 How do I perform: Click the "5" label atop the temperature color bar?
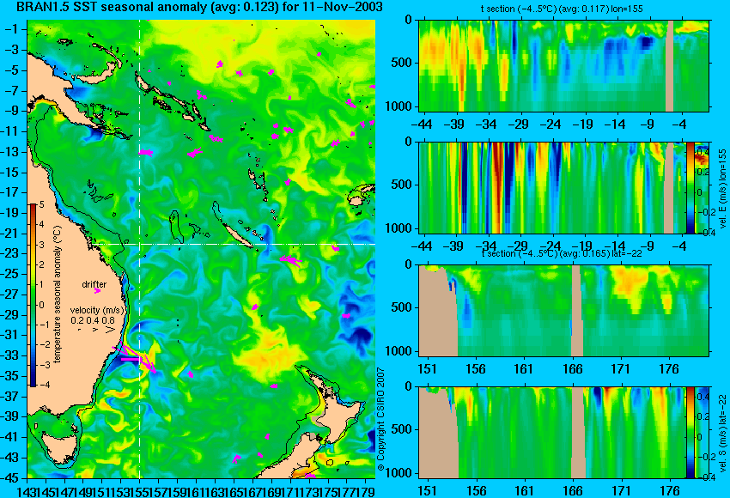(42, 205)
